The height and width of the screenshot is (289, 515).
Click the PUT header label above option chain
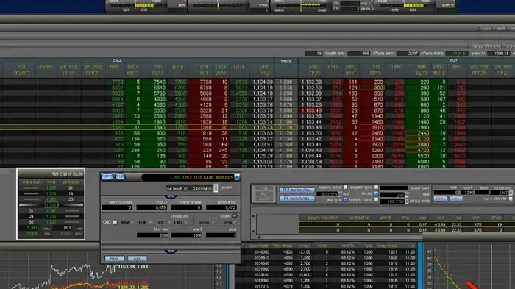click(x=454, y=60)
